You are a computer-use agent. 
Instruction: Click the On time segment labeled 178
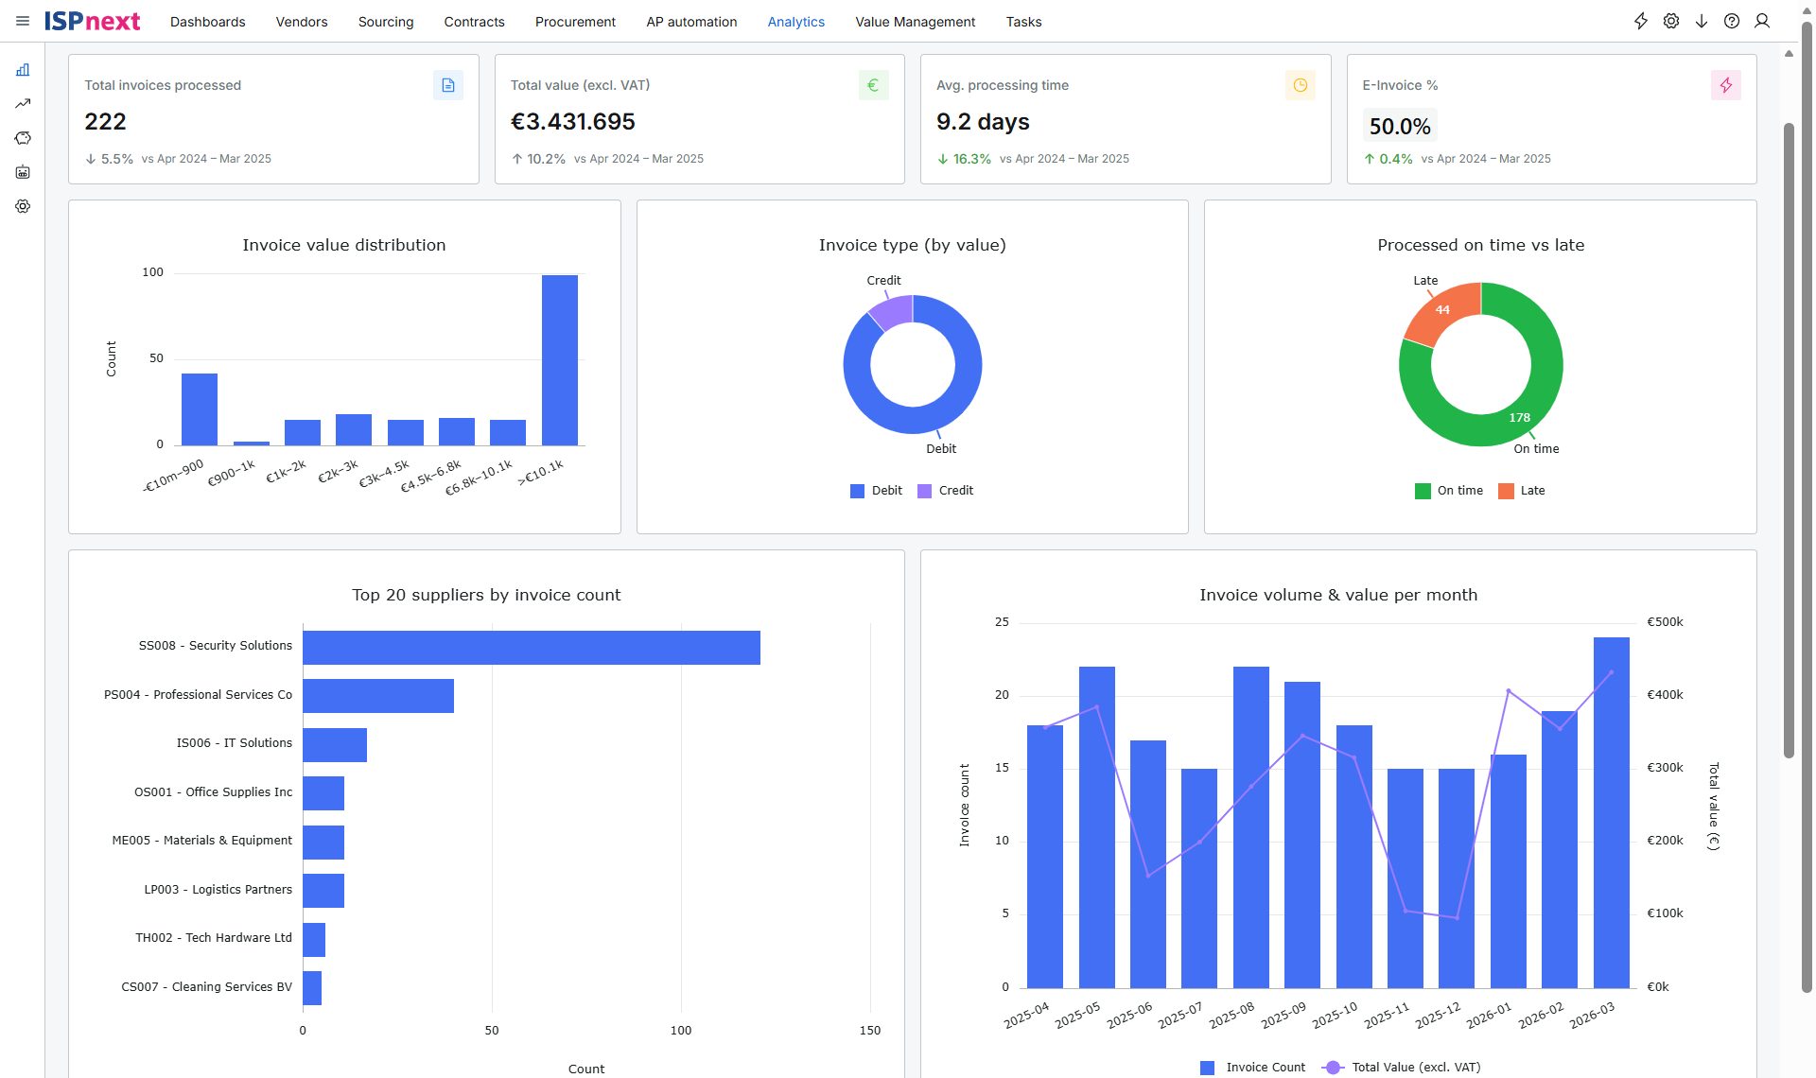click(x=1519, y=417)
